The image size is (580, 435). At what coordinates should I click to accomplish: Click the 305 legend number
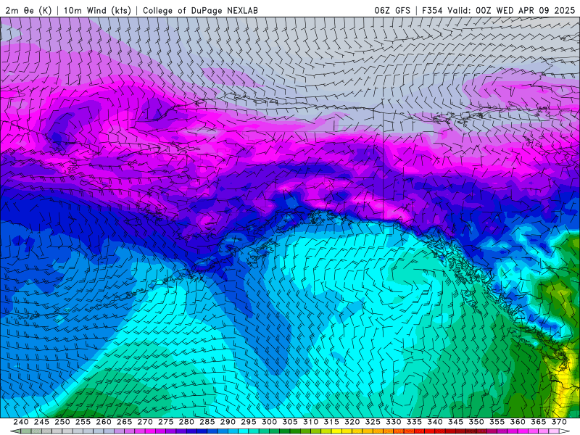coord(290,422)
